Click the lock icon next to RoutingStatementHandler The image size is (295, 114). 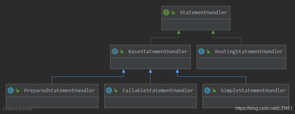click(x=208, y=51)
